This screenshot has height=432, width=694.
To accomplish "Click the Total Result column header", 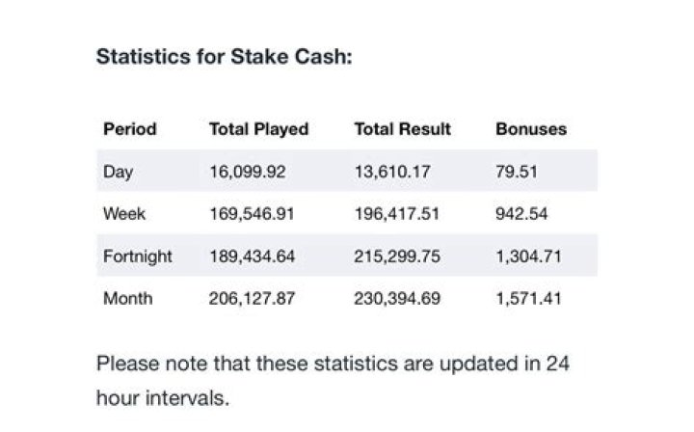I will [402, 129].
